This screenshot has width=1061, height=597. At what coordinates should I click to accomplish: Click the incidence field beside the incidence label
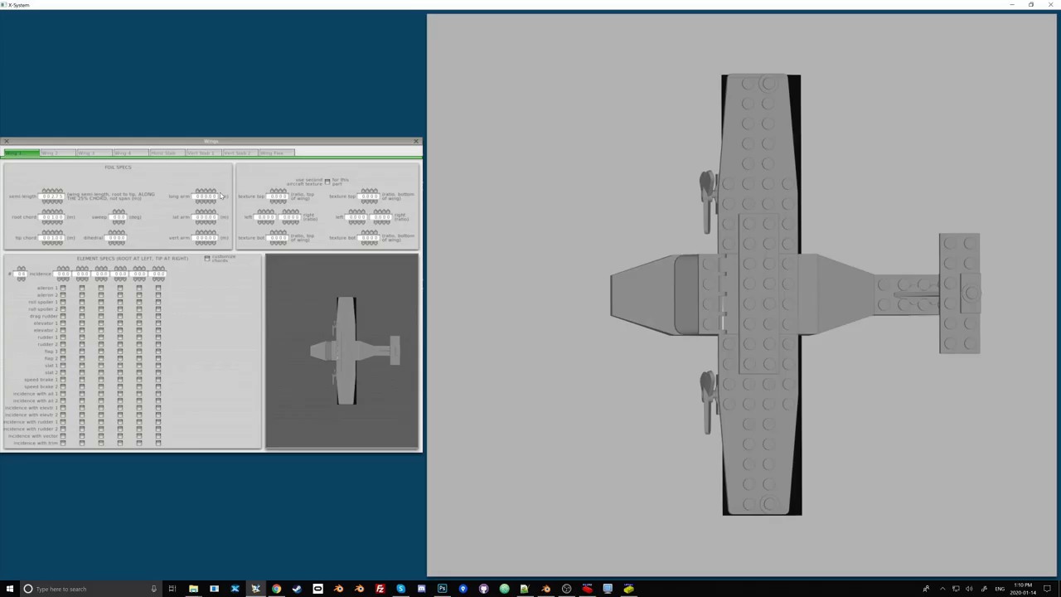pos(63,274)
